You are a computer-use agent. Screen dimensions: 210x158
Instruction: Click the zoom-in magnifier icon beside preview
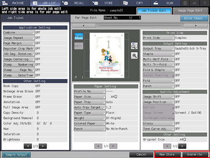pyautogui.click(x=134, y=55)
